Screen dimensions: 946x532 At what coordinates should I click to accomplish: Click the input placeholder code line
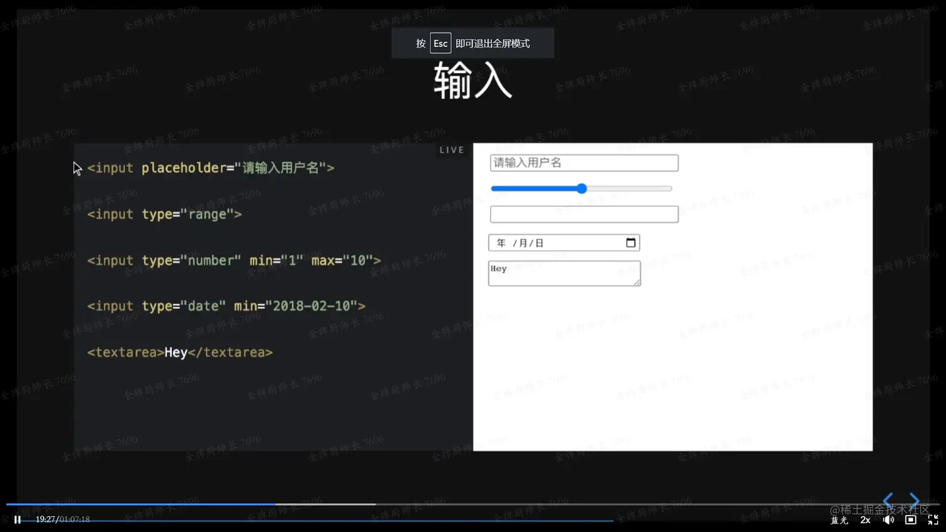click(x=211, y=168)
